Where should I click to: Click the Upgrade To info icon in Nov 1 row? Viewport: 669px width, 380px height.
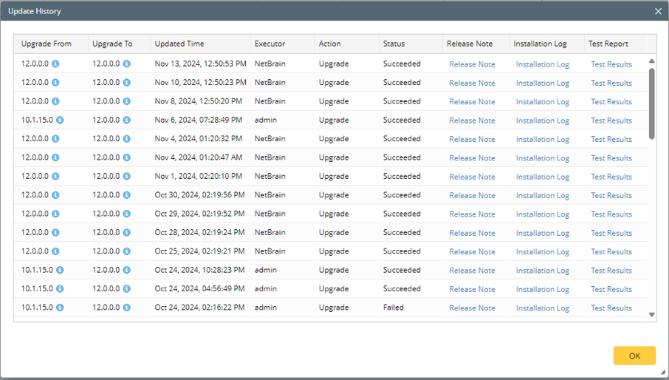coord(127,177)
